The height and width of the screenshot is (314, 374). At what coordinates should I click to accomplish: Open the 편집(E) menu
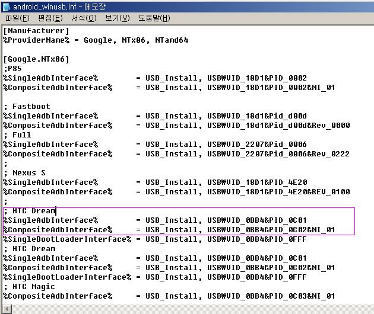tap(50, 18)
